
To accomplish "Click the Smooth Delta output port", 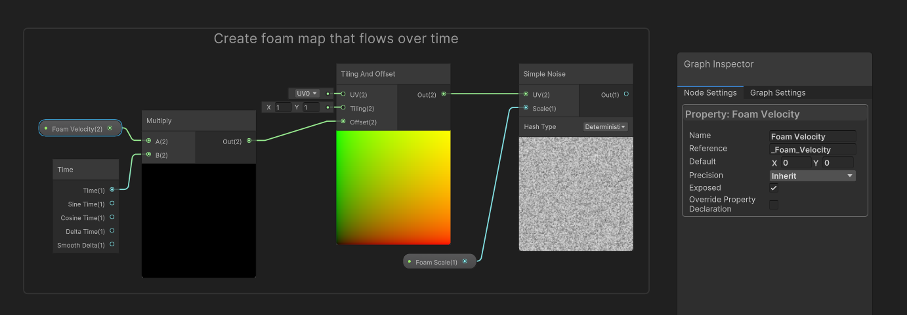I will click(112, 245).
